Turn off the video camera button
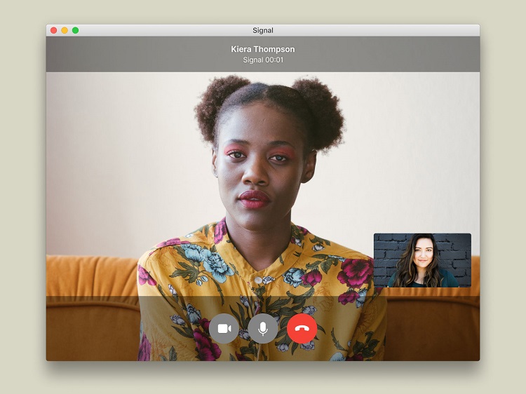Screen dimensions: 526x394 tap(224, 329)
